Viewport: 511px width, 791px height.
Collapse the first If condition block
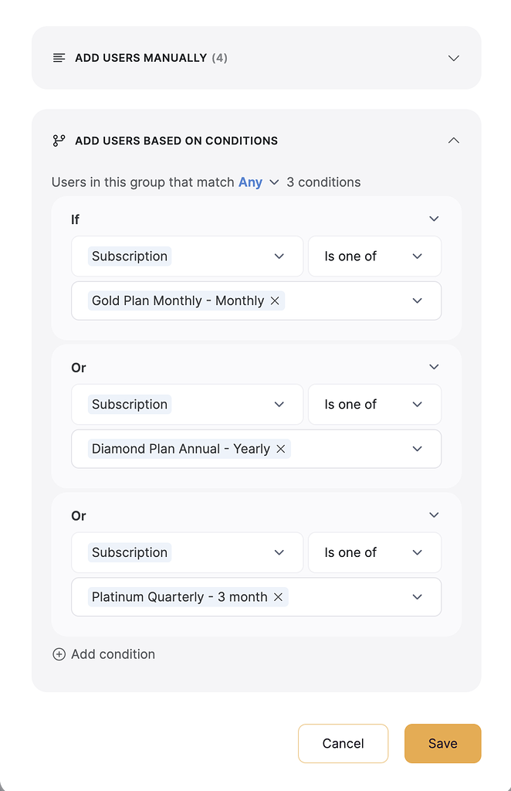(434, 219)
